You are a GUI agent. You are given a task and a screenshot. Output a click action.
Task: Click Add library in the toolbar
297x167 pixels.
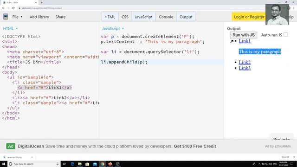[x=39, y=17]
